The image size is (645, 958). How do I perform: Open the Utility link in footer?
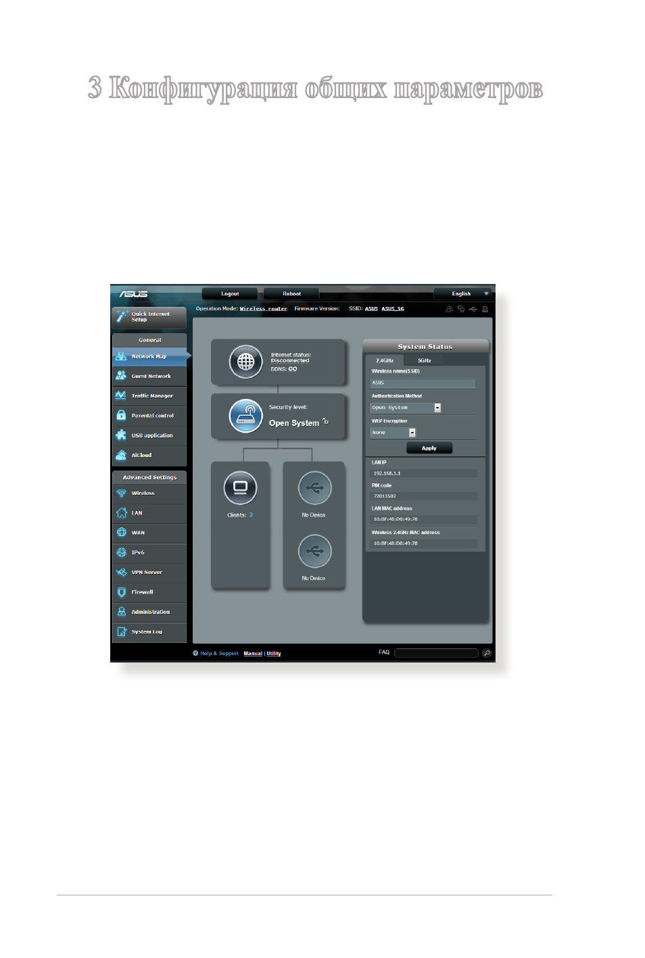(274, 654)
